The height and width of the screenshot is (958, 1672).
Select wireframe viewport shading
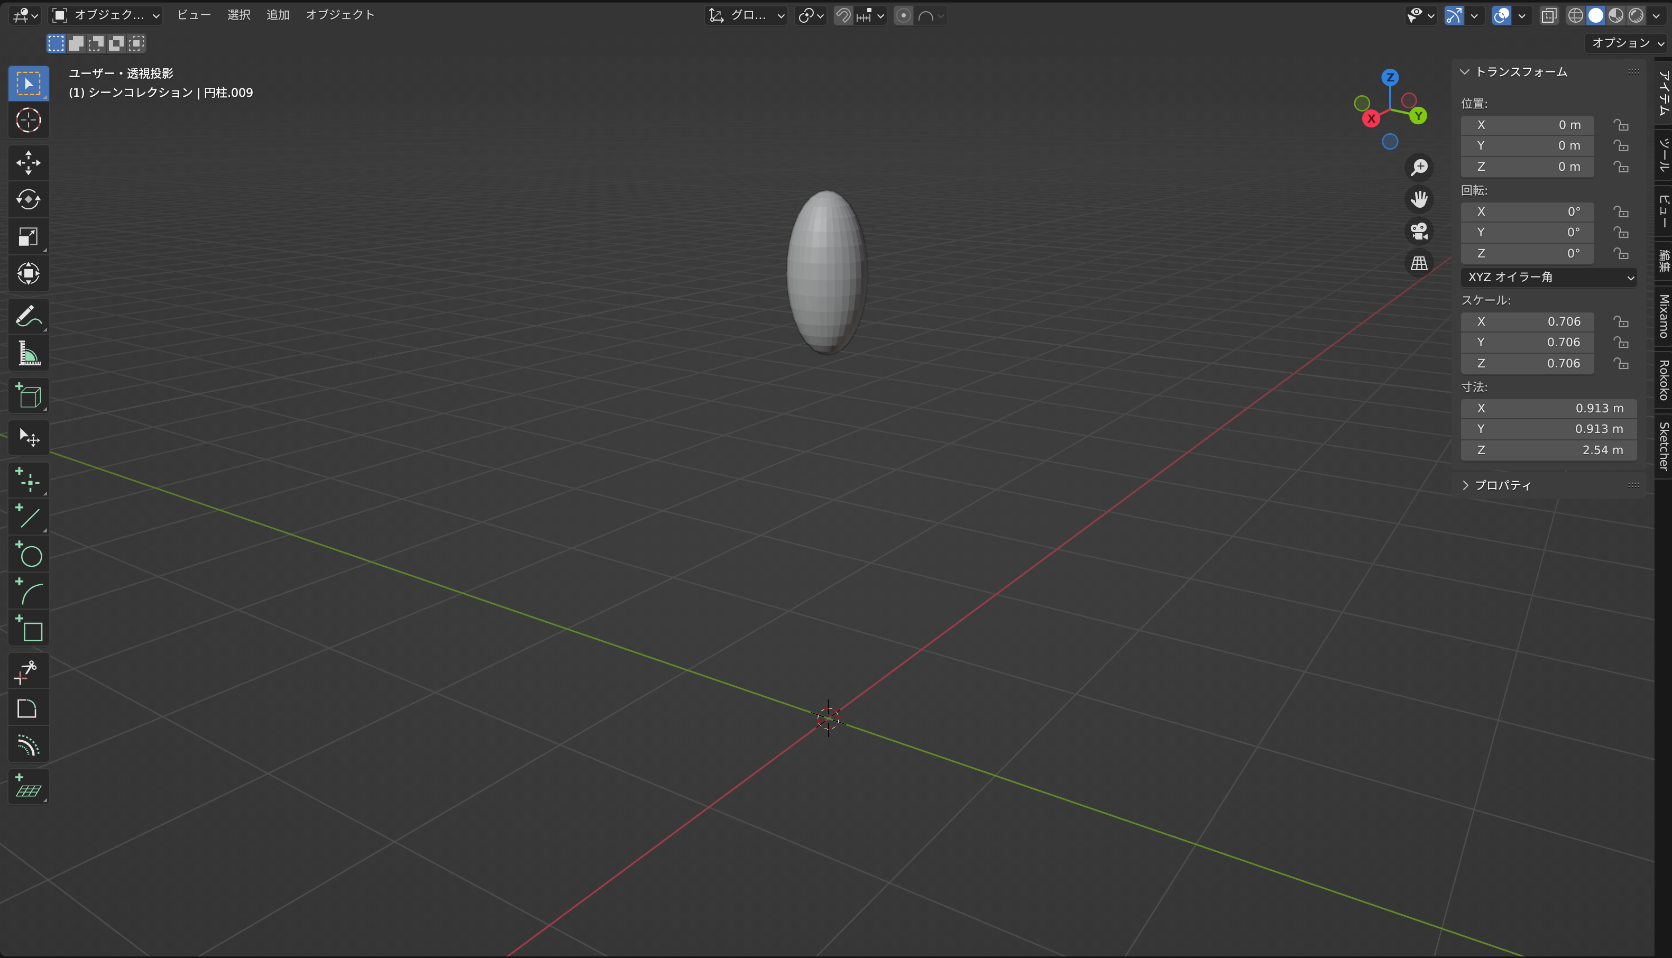click(x=1575, y=15)
